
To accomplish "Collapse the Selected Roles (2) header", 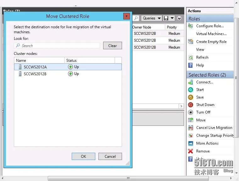I will (x=210, y=75).
